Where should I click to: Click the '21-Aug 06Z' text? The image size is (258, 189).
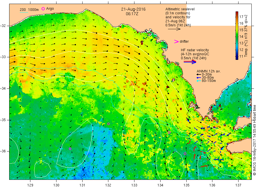click(x=175, y=21)
